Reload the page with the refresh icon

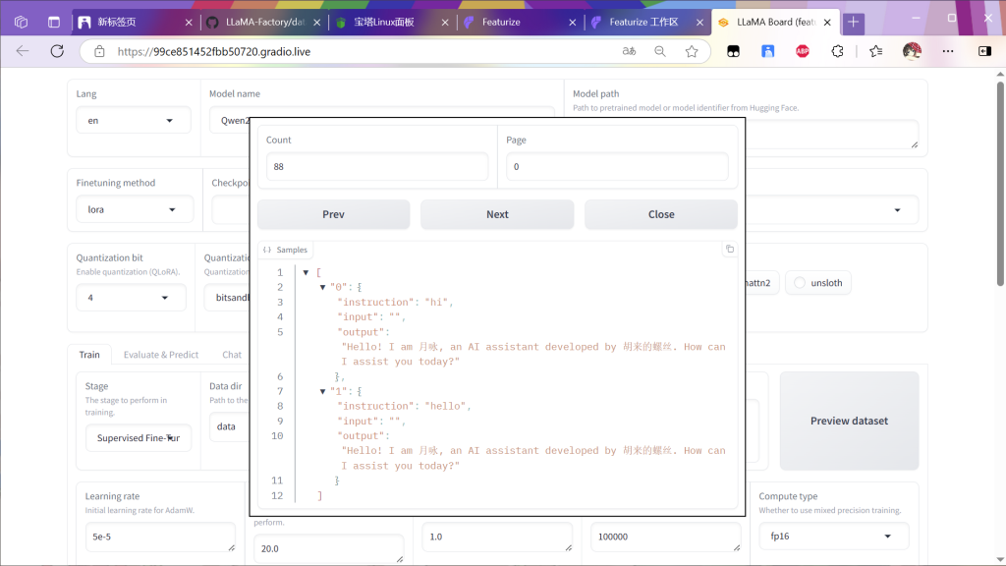tap(57, 51)
